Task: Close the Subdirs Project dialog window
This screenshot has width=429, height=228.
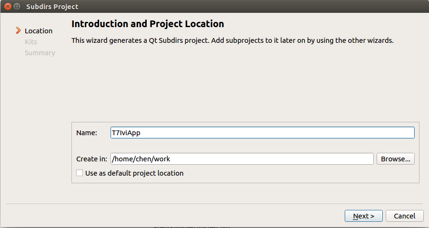Action: tap(8, 6)
